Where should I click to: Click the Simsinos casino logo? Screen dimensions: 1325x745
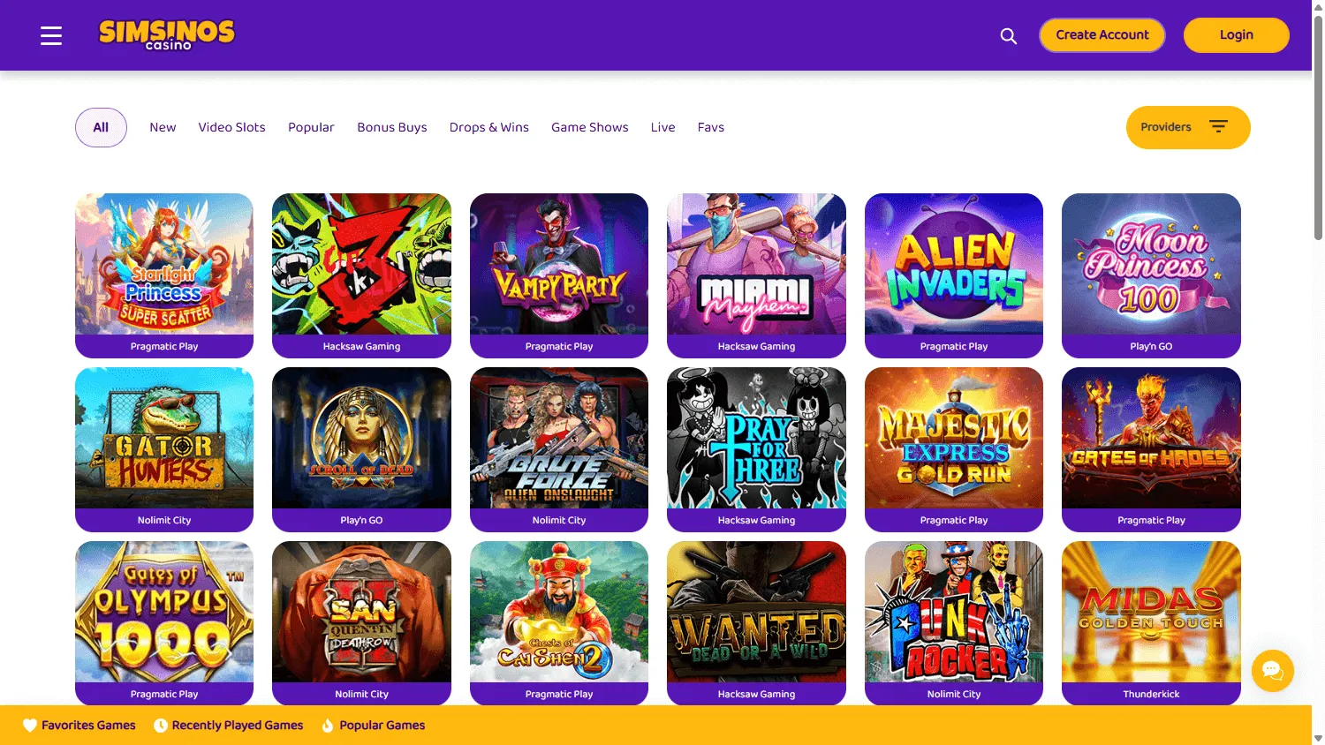point(167,35)
